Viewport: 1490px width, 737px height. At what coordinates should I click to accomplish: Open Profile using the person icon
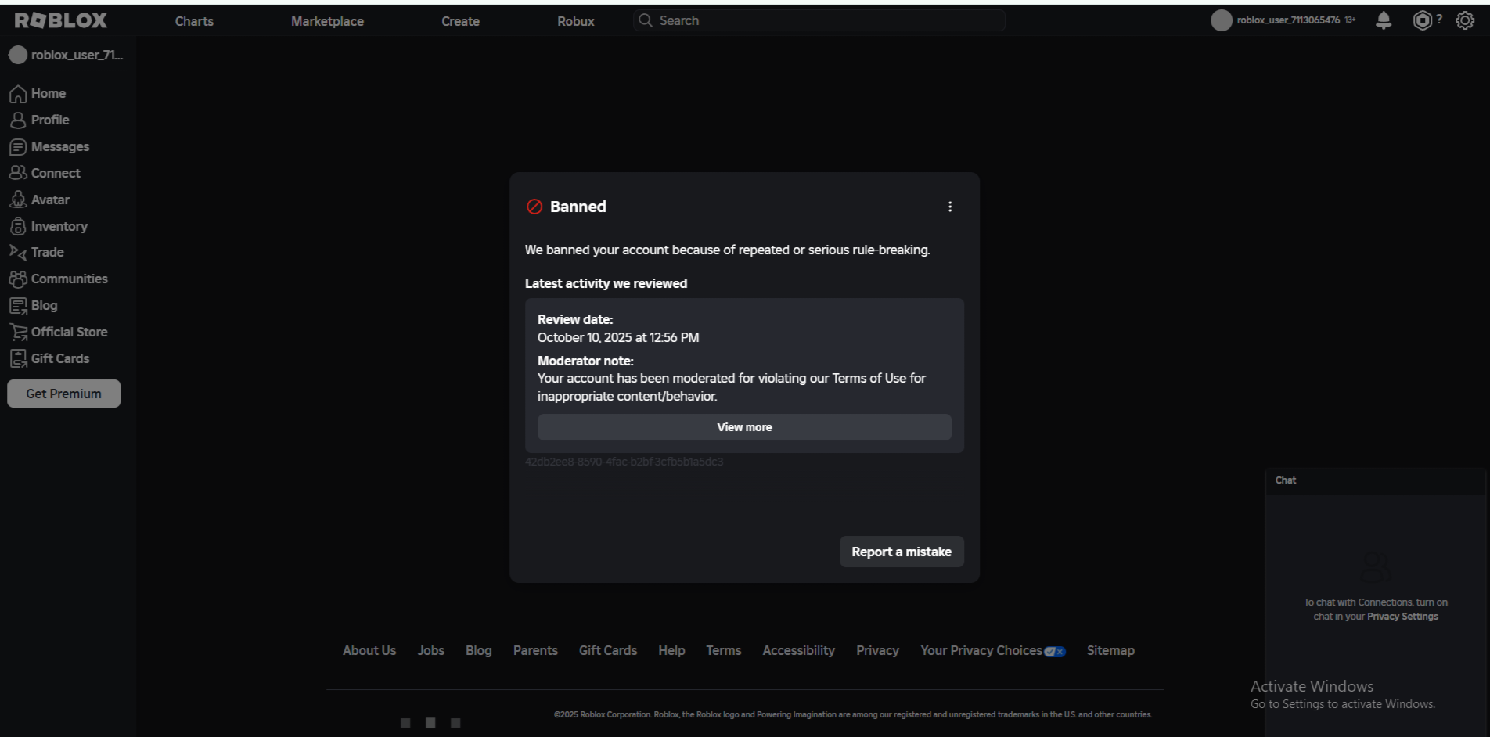coord(18,120)
